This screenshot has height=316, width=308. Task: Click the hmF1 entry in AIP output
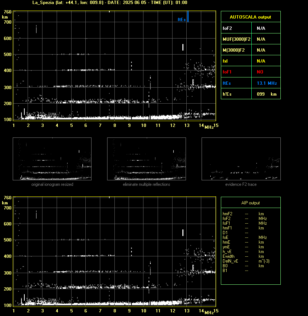(x=227, y=228)
